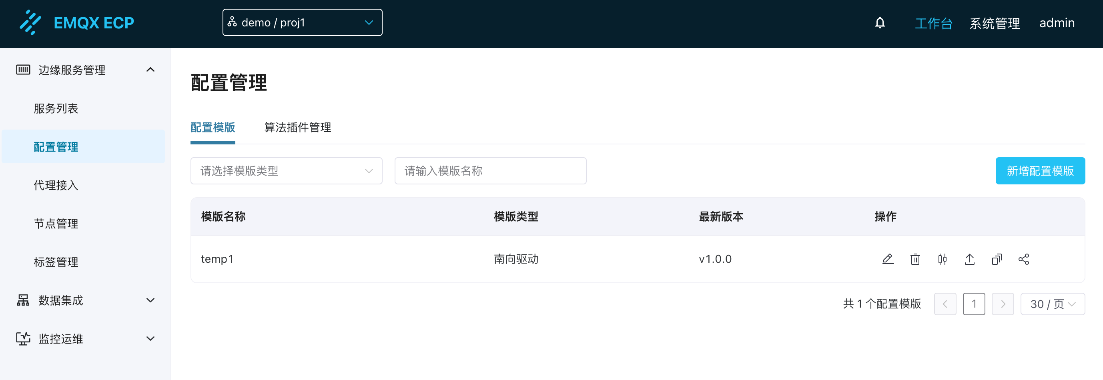The image size is (1103, 380).
Task: Click the upload icon in temp1 row
Action: (x=969, y=259)
